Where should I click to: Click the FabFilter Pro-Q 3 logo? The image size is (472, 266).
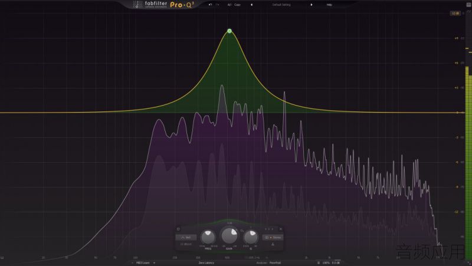(x=164, y=4)
